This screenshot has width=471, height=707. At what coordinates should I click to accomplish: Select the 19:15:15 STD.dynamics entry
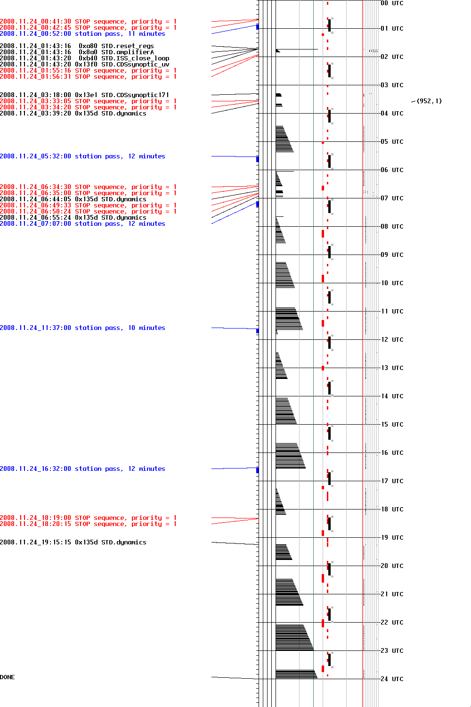point(73,543)
